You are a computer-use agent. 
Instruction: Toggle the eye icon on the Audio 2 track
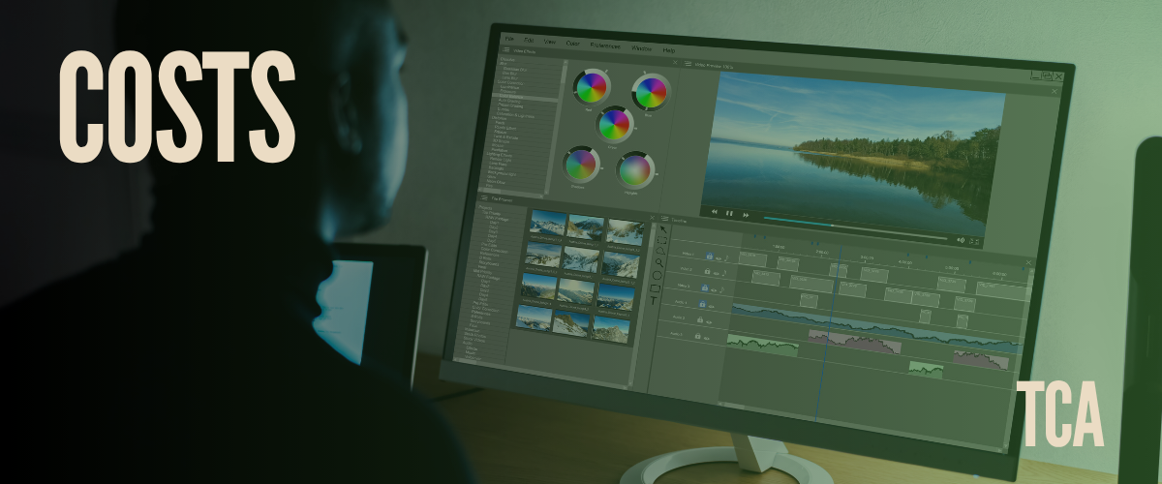709,322
